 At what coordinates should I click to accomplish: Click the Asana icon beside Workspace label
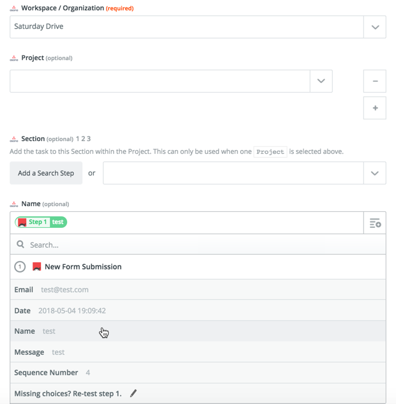[x=14, y=8]
